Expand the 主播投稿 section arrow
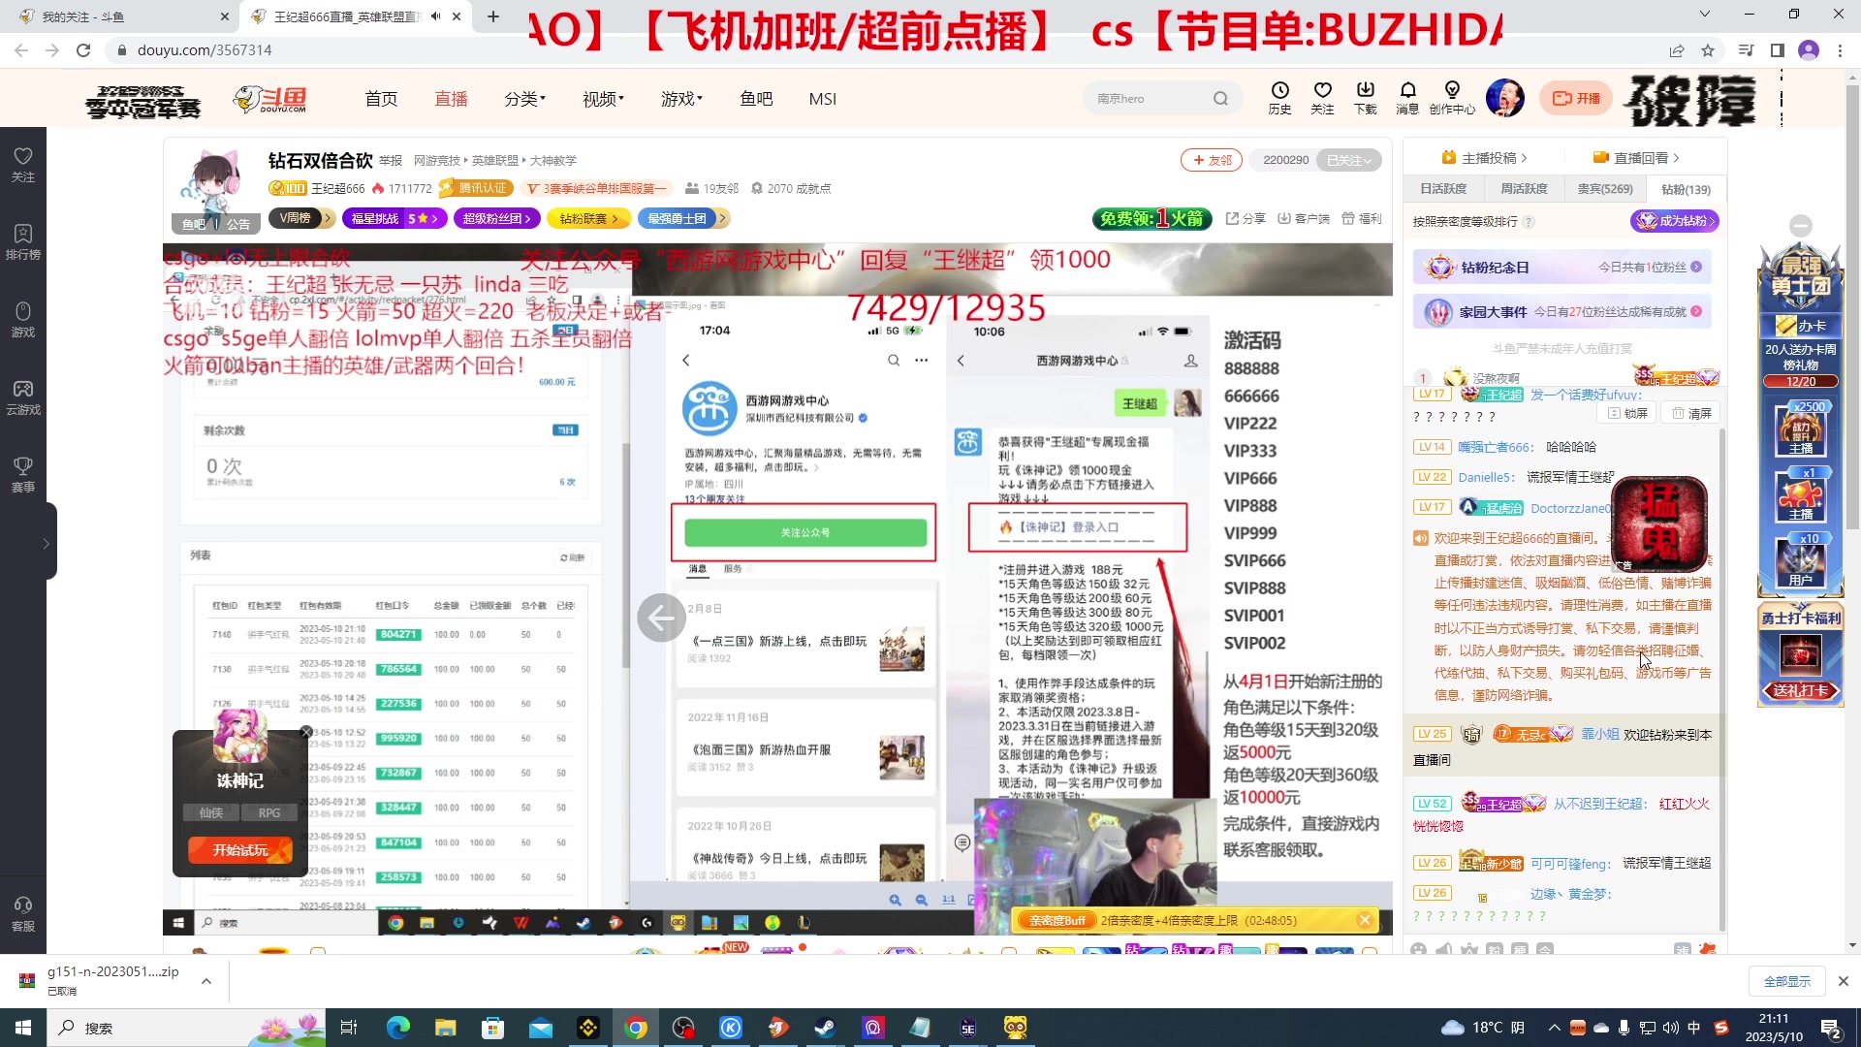 click(1525, 158)
